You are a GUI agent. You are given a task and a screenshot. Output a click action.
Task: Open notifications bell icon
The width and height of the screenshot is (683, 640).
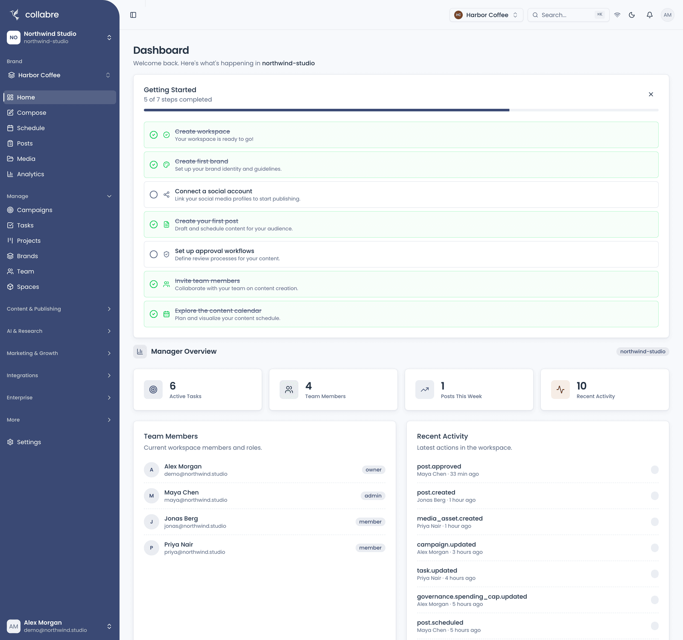point(650,15)
